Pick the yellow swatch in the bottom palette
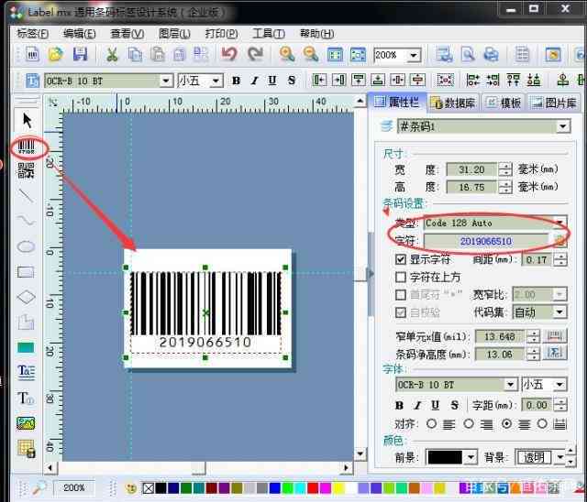 pyautogui.click(x=338, y=488)
